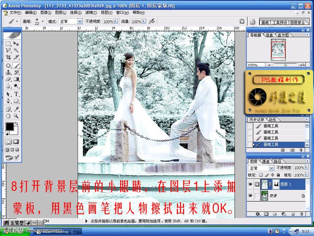
Task: Expand the 不透明度 slider arrow in options bar
Action: 116,21
